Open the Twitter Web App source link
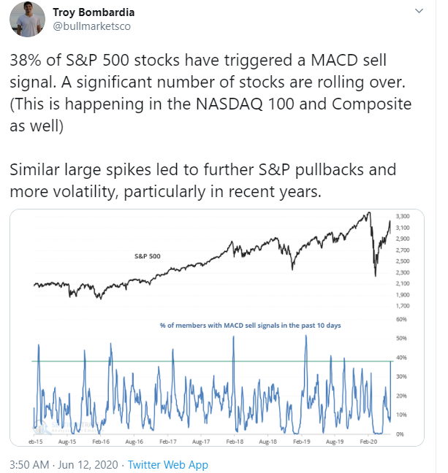448x473 pixels. point(167,464)
